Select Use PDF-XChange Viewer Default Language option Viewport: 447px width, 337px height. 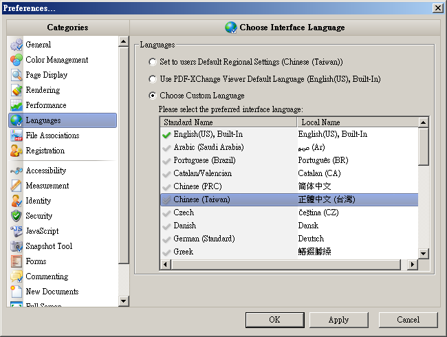[x=153, y=79]
